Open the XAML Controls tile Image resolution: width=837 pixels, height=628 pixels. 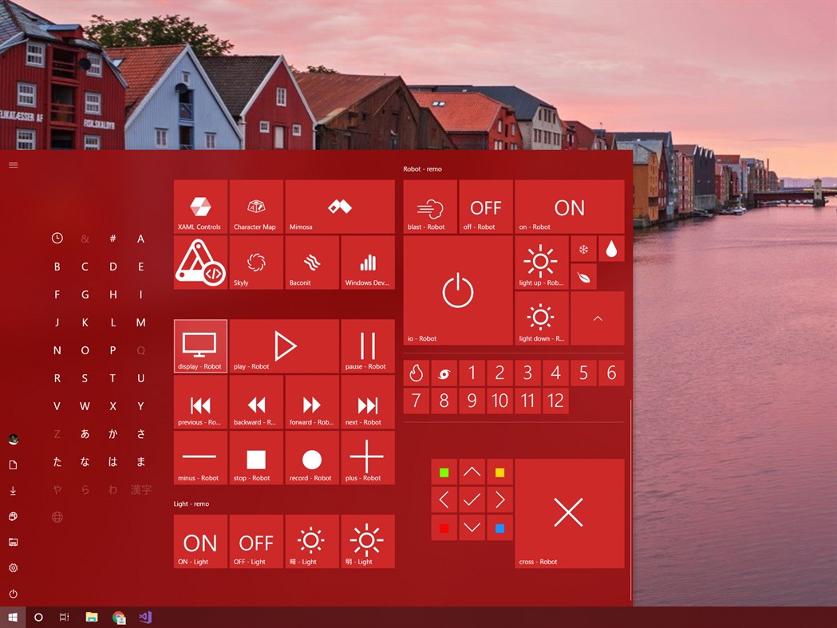pos(200,206)
